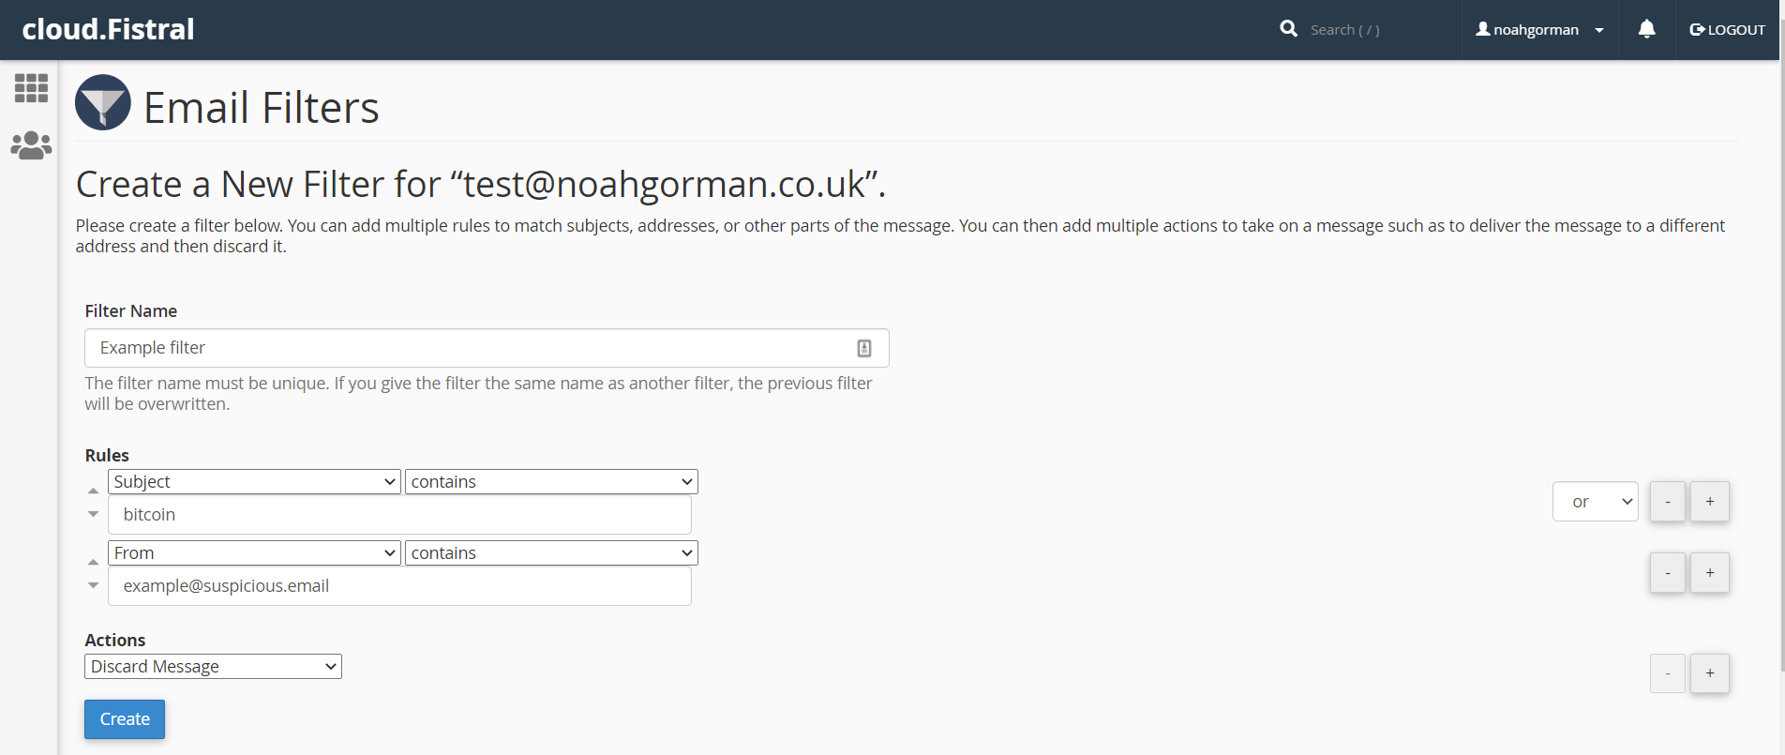Open the user manager people icon
1785x755 pixels.
coord(31,145)
